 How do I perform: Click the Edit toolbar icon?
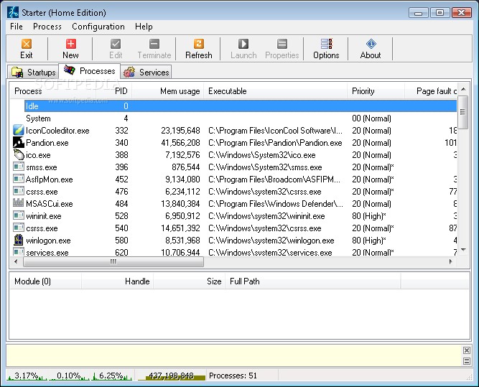[116, 49]
